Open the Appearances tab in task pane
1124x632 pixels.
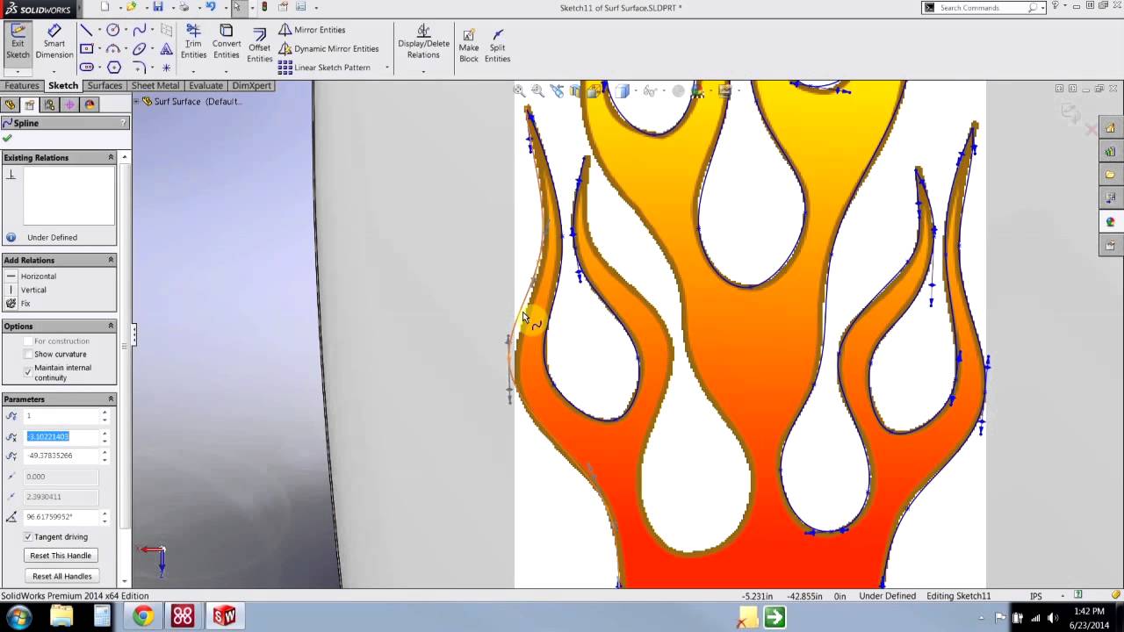[x=1110, y=222]
